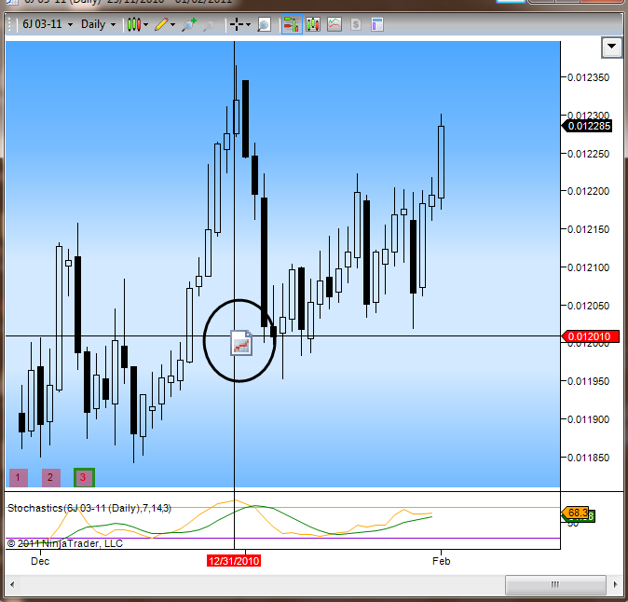
Task: Click the Feb label on the time axis
Action: pos(441,561)
